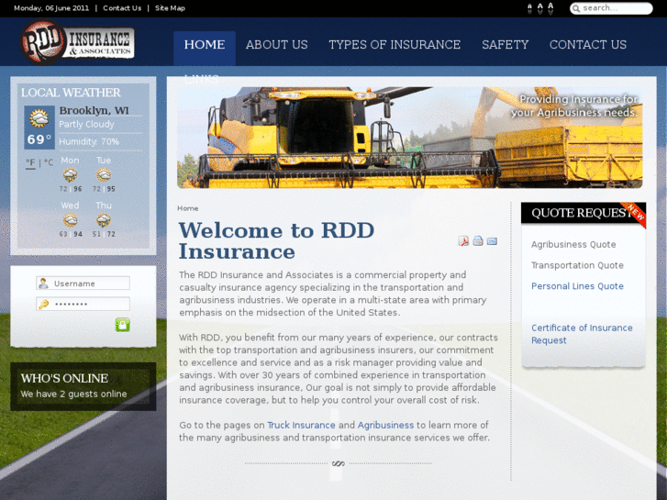Click the combine harvester banner image
The width and height of the screenshot is (667, 500).
pos(409,138)
